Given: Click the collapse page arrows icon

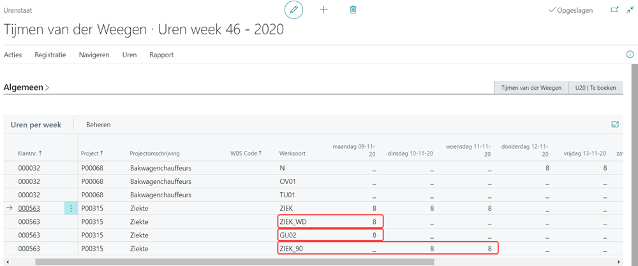Looking at the screenshot, I should (630, 10).
